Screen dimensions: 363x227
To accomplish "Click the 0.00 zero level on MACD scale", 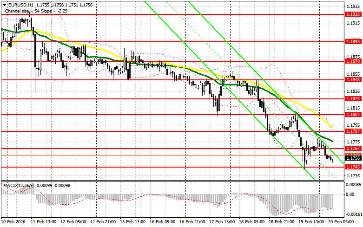I will 350,195.
